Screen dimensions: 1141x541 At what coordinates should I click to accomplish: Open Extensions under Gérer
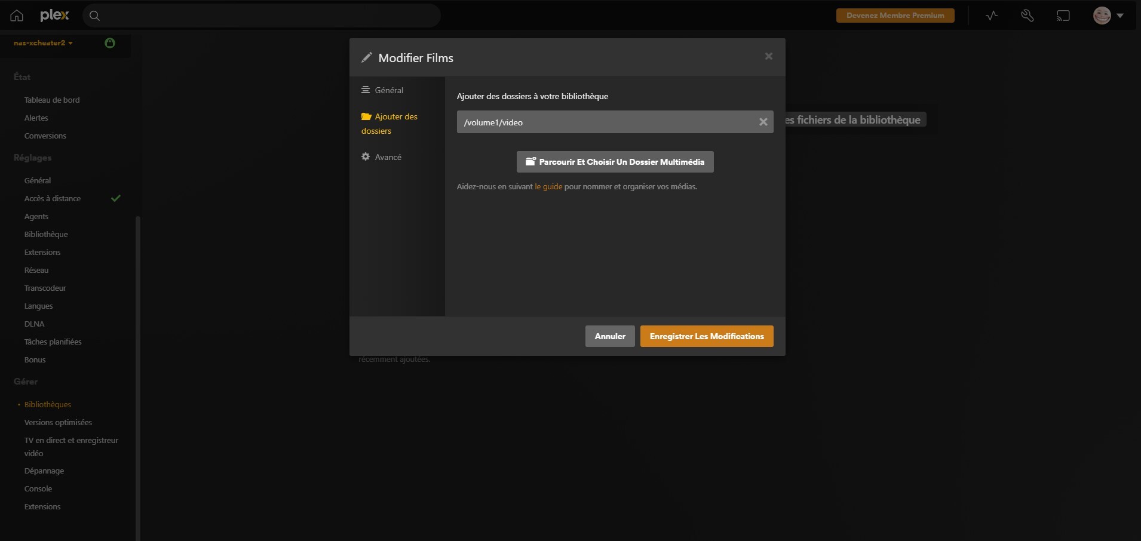(x=42, y=506)
